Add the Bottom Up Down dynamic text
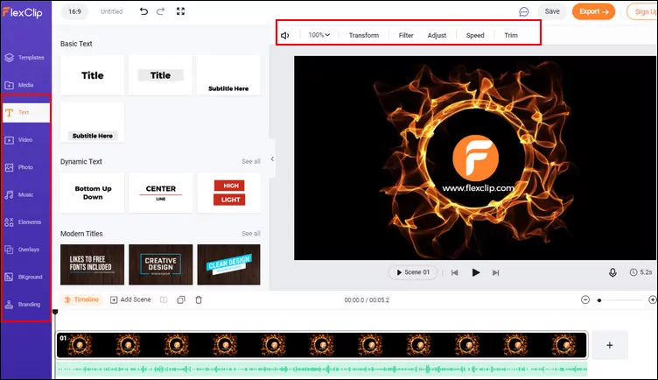Viewport: 658px width, 380px height. tap(93, 193)
